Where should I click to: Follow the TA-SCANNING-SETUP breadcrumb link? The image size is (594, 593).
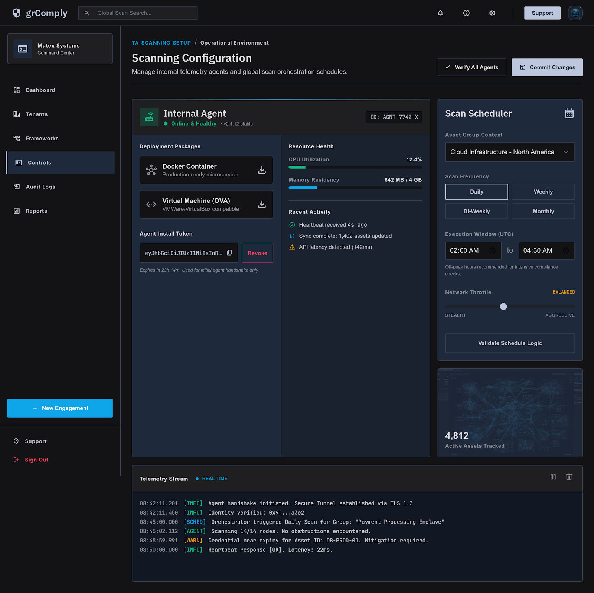tap(161, 43)
